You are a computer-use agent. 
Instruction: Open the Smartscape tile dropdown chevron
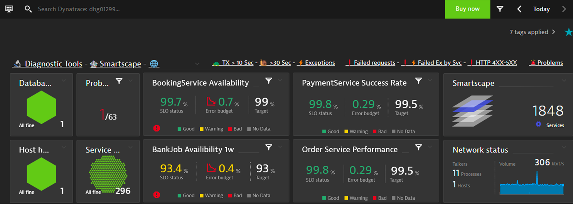click(x=564, y=81)
